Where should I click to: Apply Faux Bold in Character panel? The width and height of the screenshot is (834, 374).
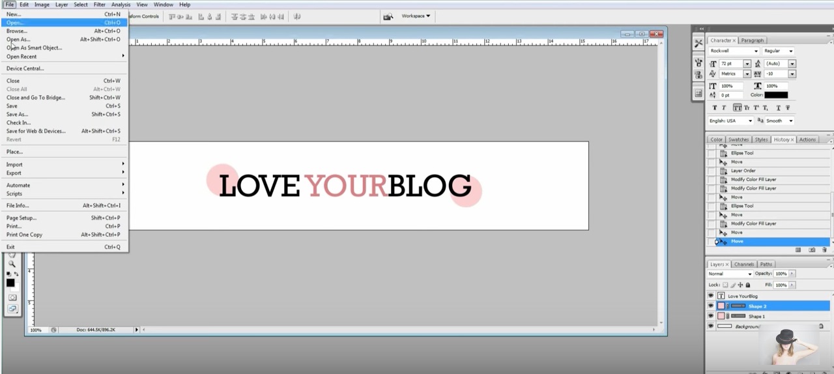pyautogui.click(x=715, y=108)
